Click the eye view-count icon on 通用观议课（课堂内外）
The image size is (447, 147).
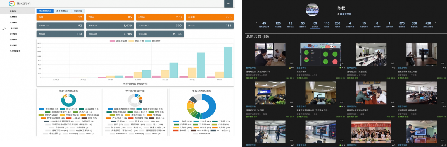tap(393, 68)
